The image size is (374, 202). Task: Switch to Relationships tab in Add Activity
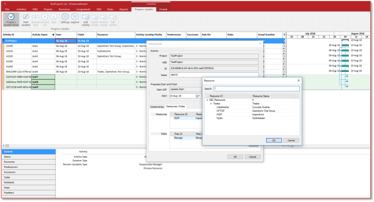click(157, 107)
